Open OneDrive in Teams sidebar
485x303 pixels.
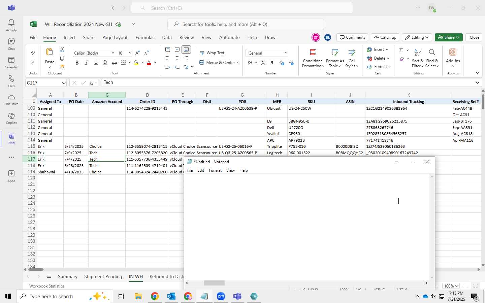[x=11, y=100]
